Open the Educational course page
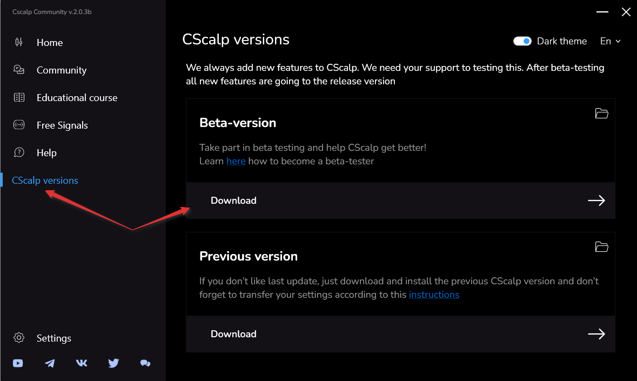The height and width of the screenshot is (381, 637). 77,98
